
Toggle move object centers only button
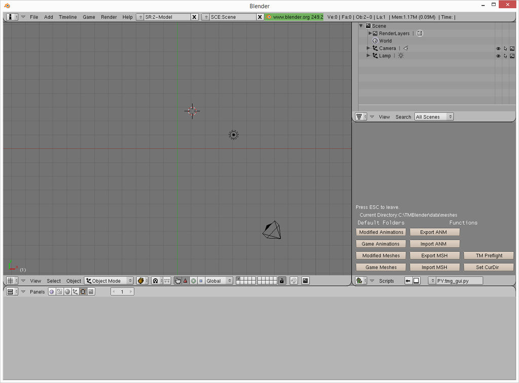[x=167, y=281]
